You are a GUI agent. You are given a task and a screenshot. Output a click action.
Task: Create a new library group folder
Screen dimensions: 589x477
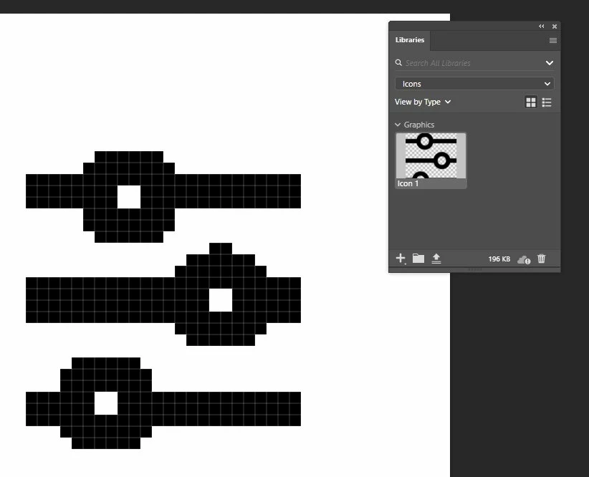[x=418, y=259]
